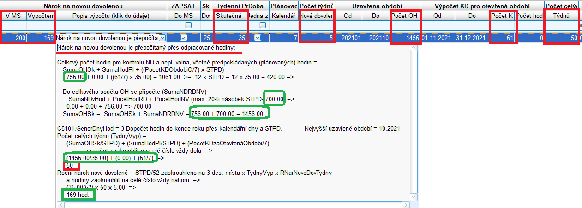The height and width of the screenshot is (208, 582).
Task: Click the equals filter icon under Počet K
Action: tap(495, 26)
